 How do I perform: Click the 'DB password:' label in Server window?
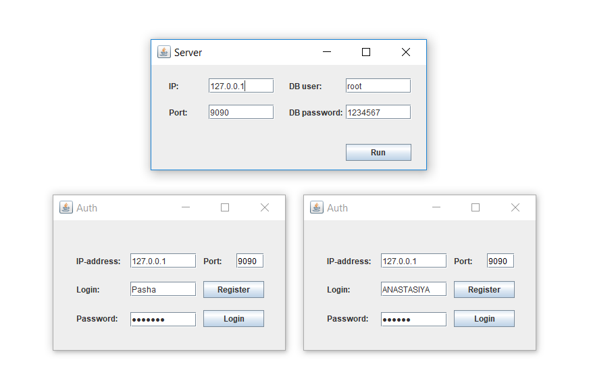pyautogui.click(x=315, y=113)
